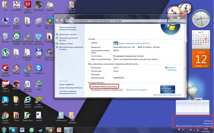214x133 pixels.
Task: Click Windows Performance Index link
Action: 134,43
